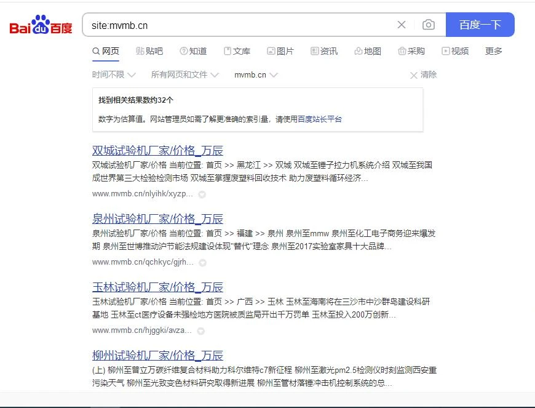This screenshot has width=535, height=408.
Task: Open camera image search icon
Action: pyautogui.click(x=429, y=25)
